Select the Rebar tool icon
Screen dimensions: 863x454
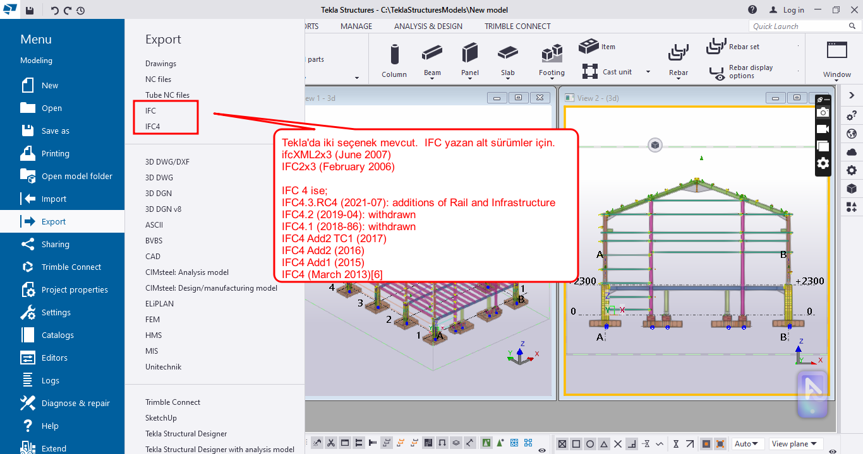click(679, 53)
